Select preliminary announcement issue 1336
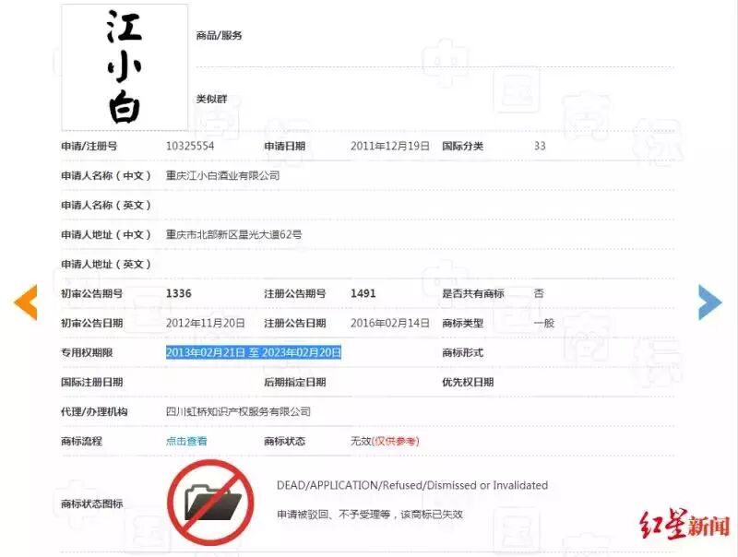Viewport: 738px width, 557px height. point(179,293)
